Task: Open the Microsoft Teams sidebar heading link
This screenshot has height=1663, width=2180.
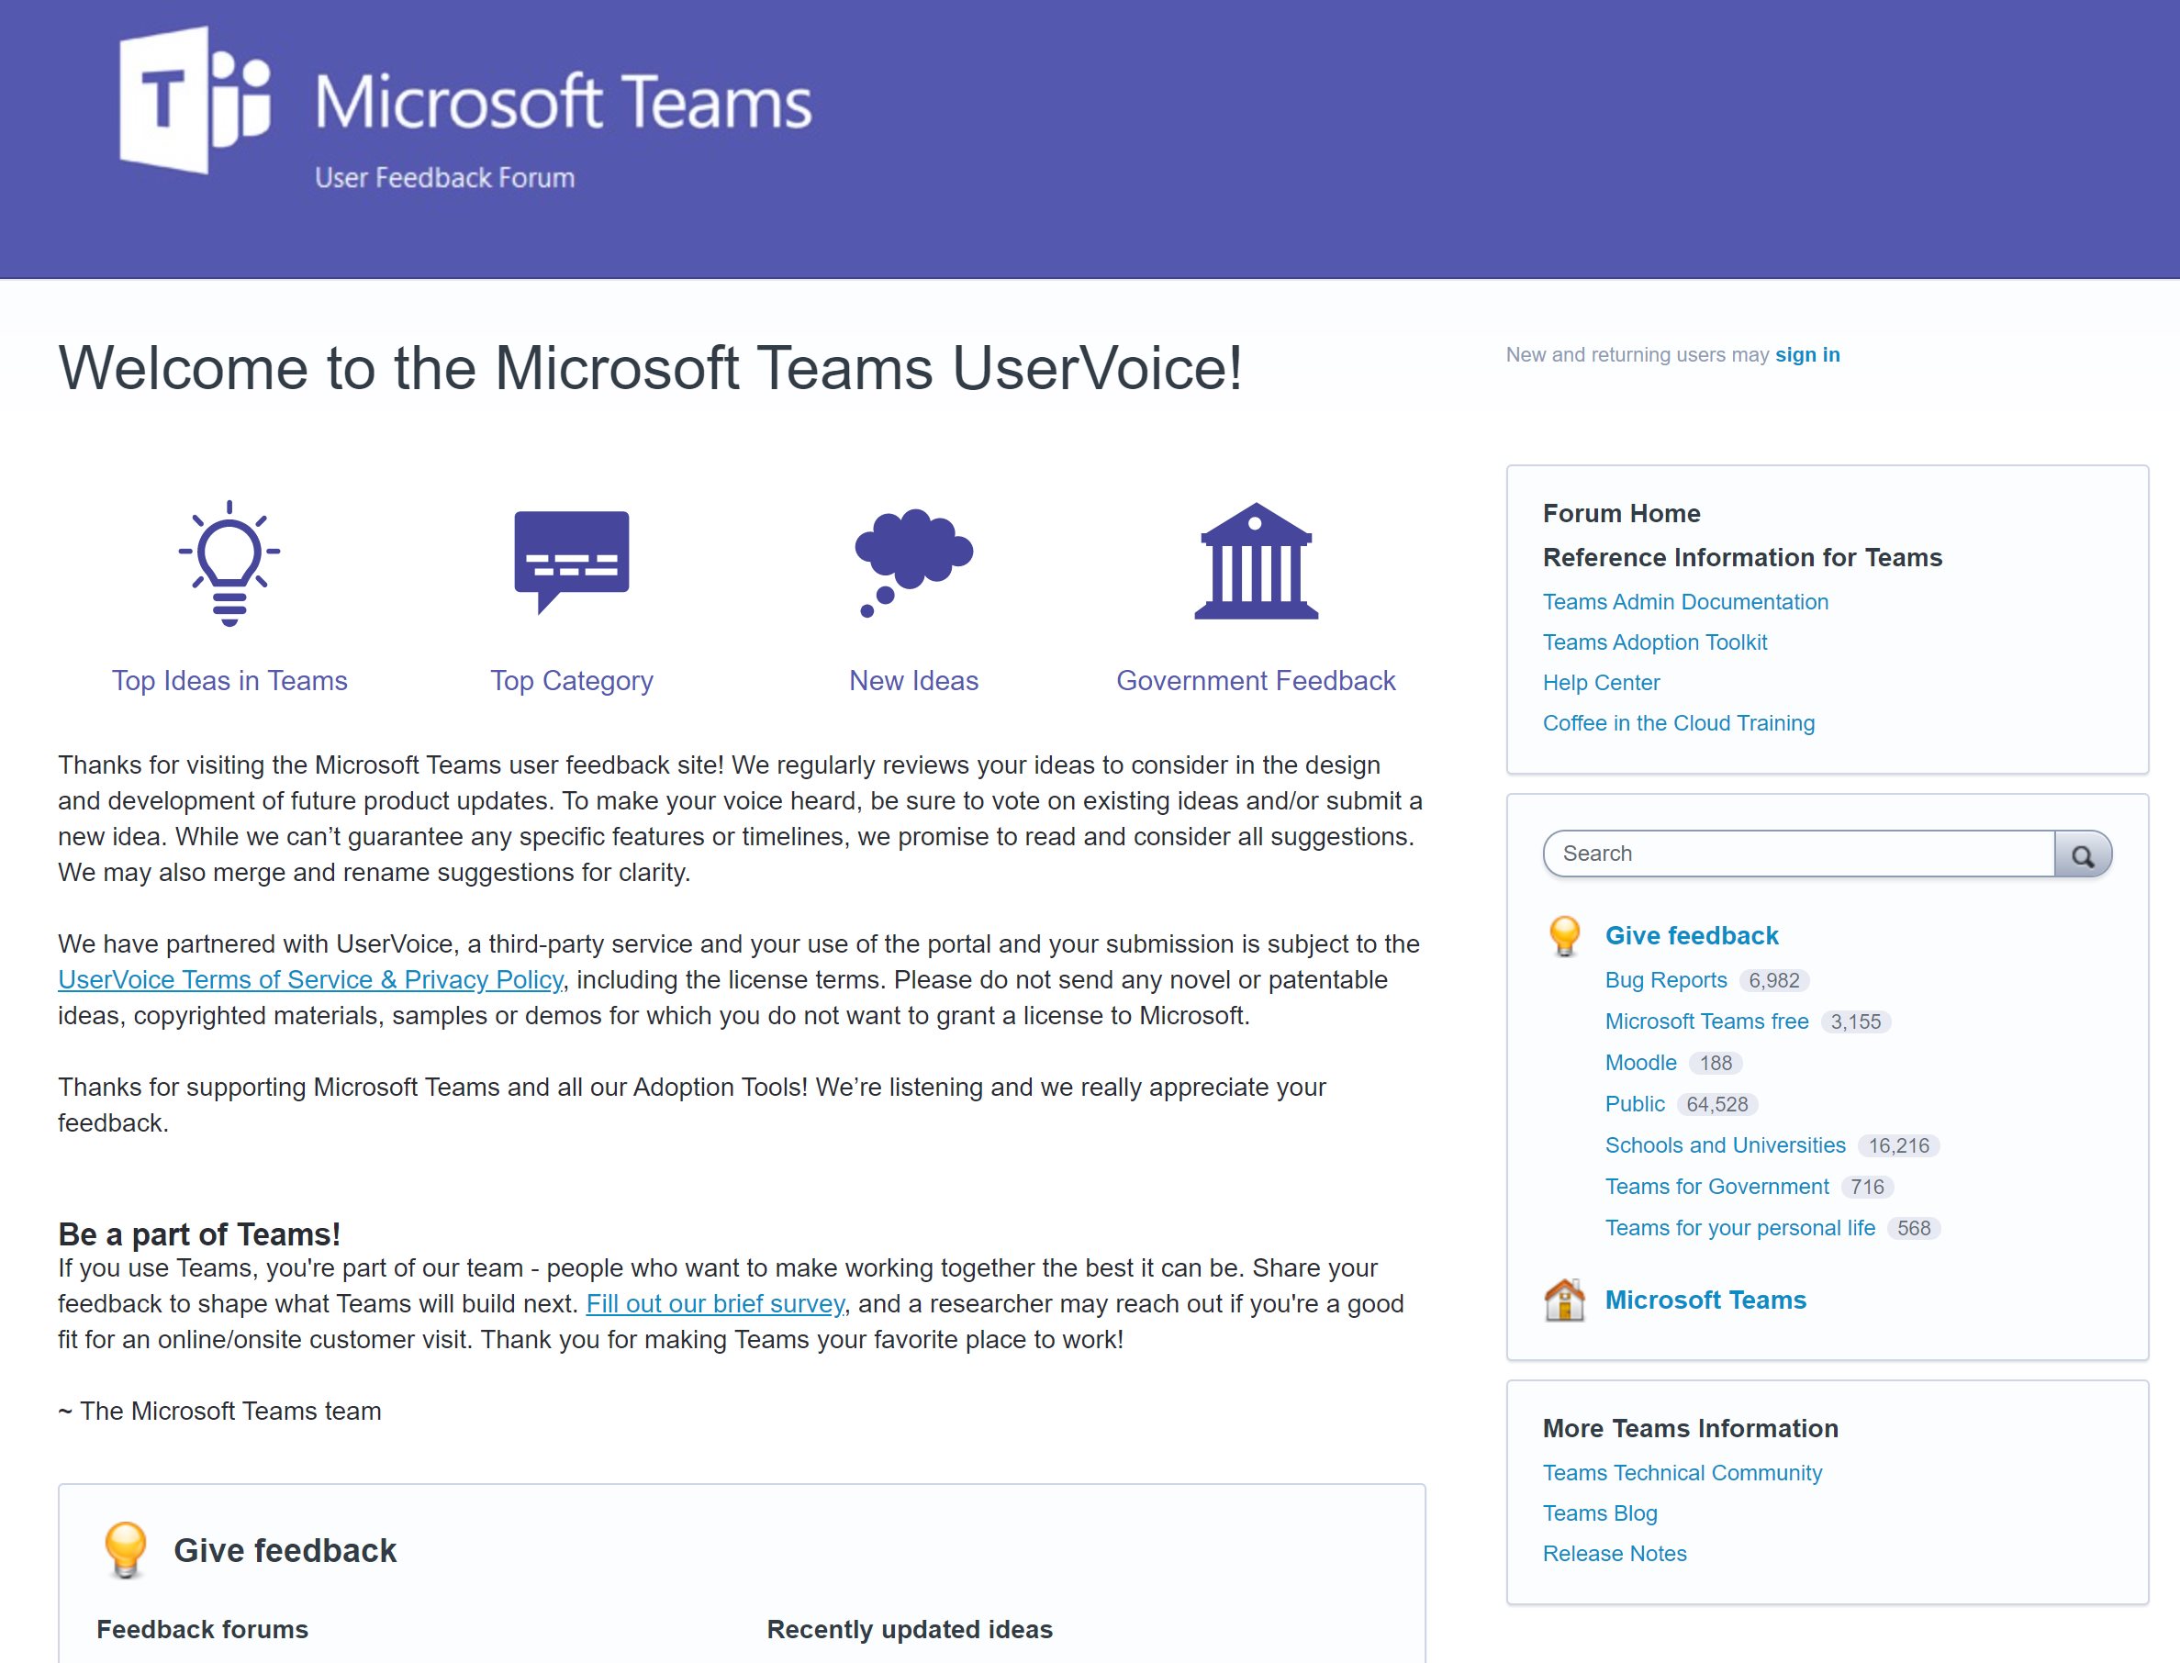Action: click(1705, 1300)
